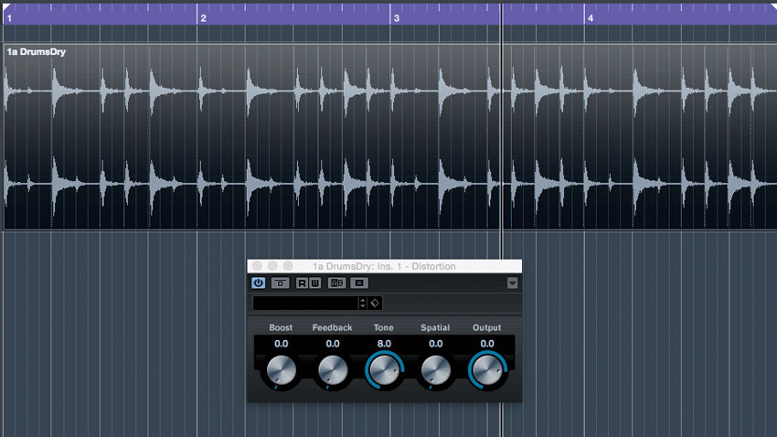Enable Write automation (W) button
This screenshot has width=777, height=437.
[314, 282]
